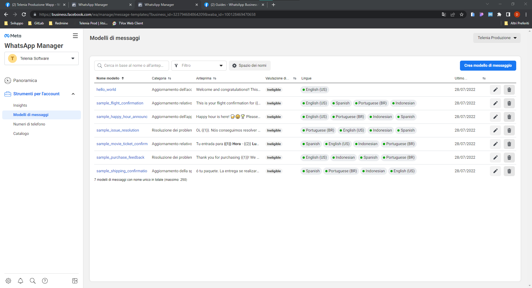The width and height of the screenshot is (532, 288).
Task: Delete the sample_movie_ticket_confirmation template
Action: point(509,144)
